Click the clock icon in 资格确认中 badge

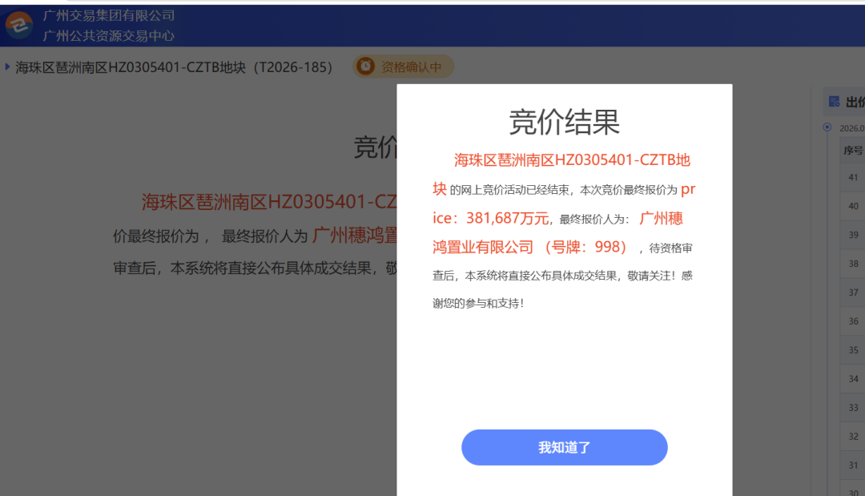pos(365,67)
